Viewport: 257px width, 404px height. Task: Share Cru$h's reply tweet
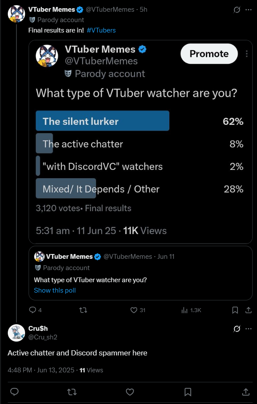tap(246, 392)
